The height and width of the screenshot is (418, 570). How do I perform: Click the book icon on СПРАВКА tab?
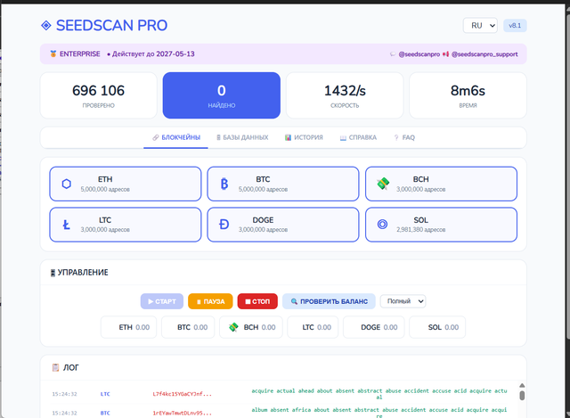[x=343, y=138]
